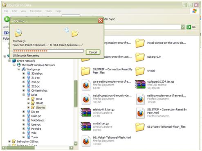Select the cara-setting-modem-smartfre Firefox document icon
The height and width of the screenshot is (151, 202).
pyautogui.click(x=86, y=85)
